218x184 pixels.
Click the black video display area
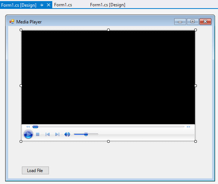click(108, 77)
